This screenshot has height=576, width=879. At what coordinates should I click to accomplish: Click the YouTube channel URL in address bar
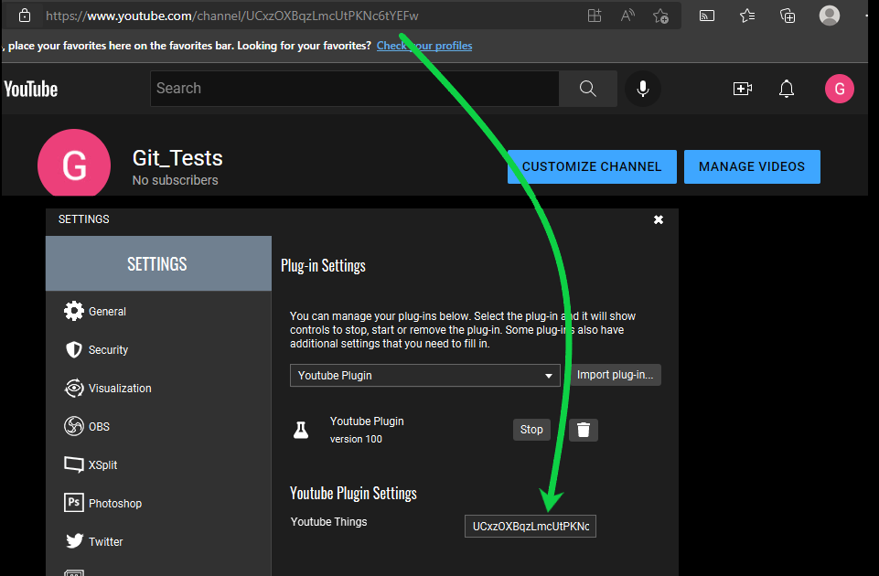(x=232, y=16)
